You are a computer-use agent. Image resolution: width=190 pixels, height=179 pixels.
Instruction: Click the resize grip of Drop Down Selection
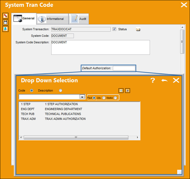coord(179,172)
